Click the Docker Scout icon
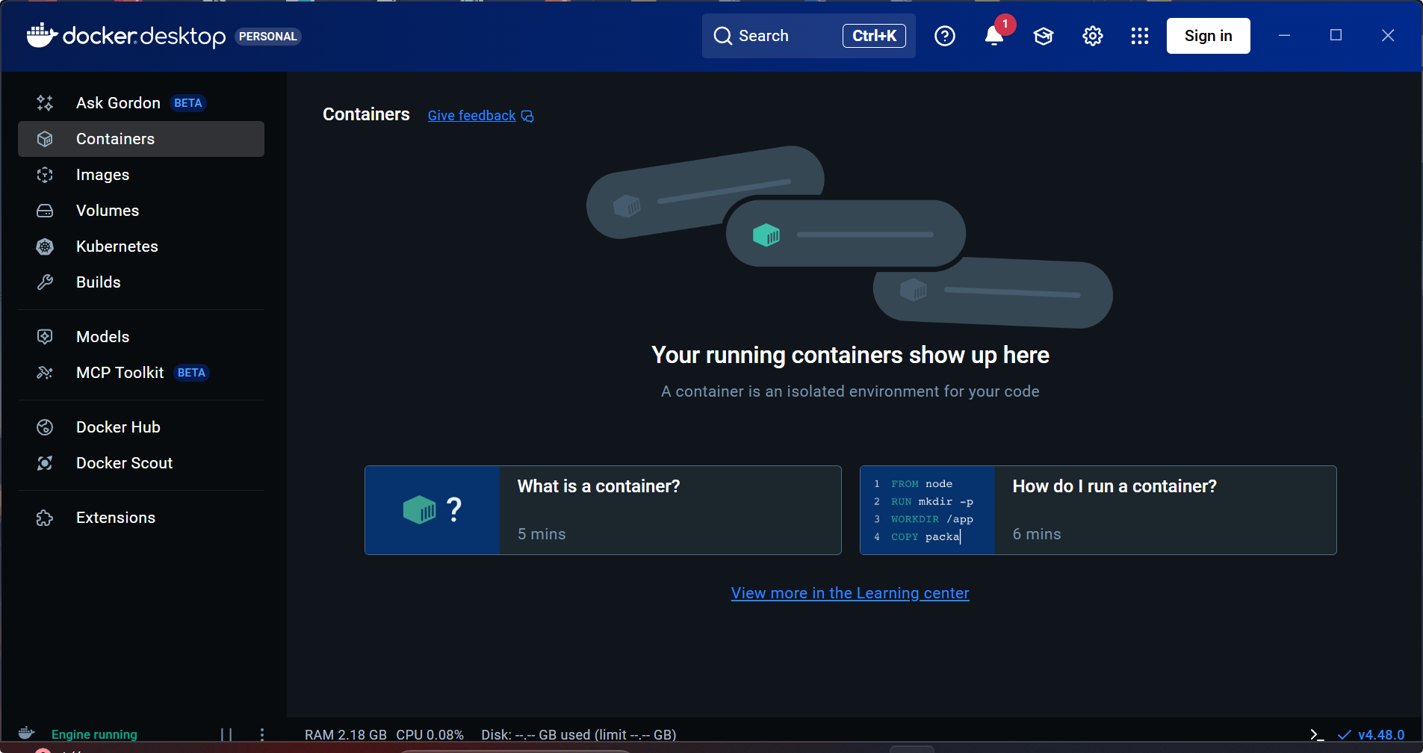The image size is (1423, 753). 45,463
